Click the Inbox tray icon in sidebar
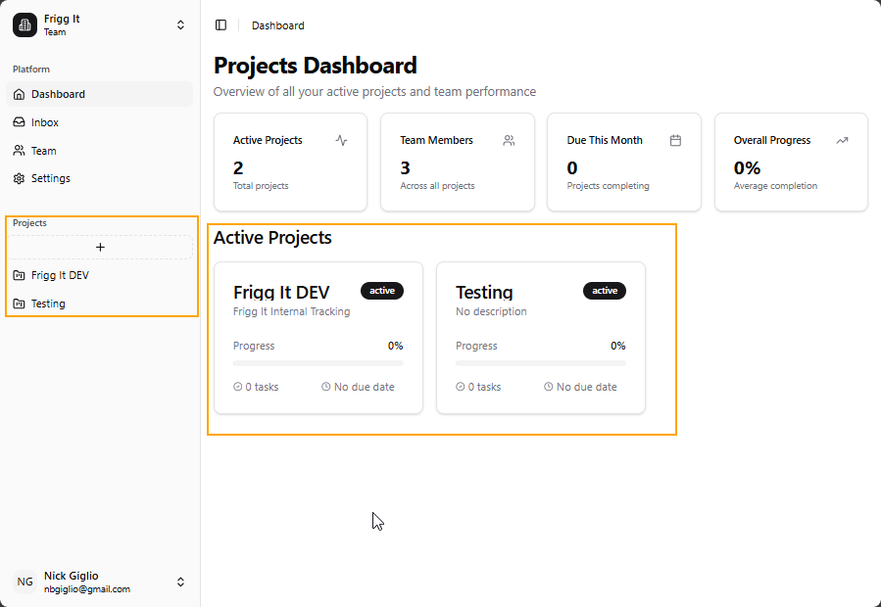The image size is (881, 607). tap(19, 122)
